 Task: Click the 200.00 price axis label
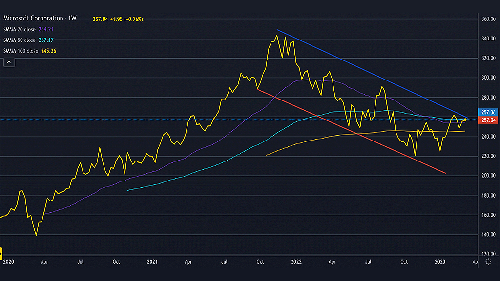[488, 176]
